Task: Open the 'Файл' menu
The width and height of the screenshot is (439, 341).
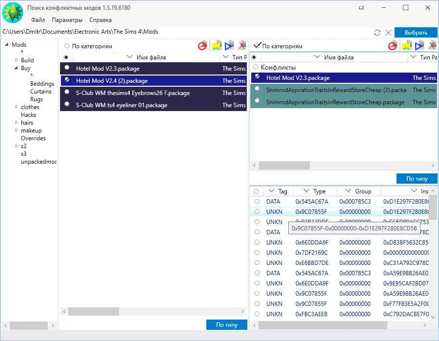Action: (x=38, y=20)
